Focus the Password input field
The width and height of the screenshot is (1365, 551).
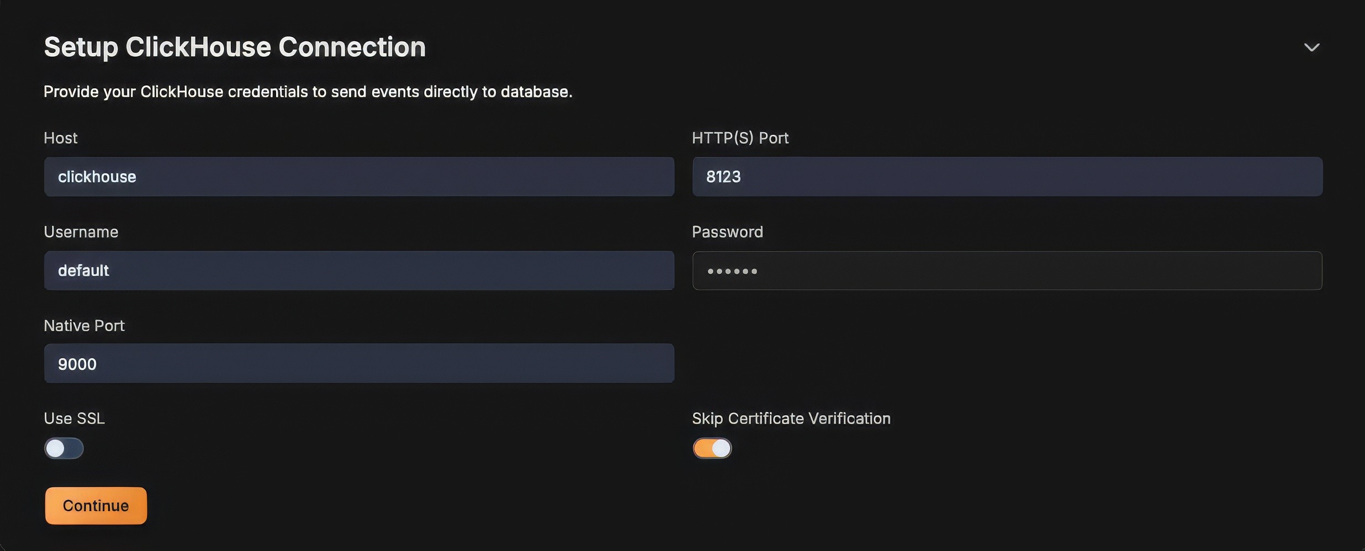click(x=1007, y=271)
